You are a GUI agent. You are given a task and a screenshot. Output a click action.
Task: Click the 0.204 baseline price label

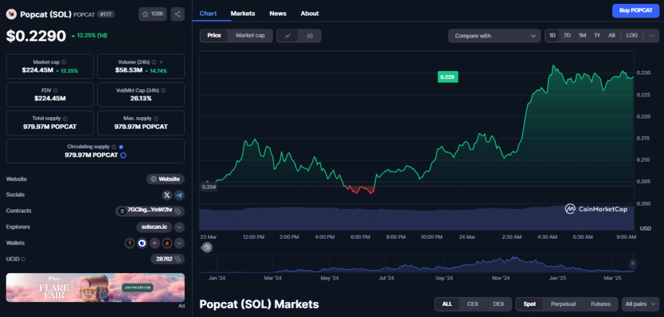coord(209,186)
